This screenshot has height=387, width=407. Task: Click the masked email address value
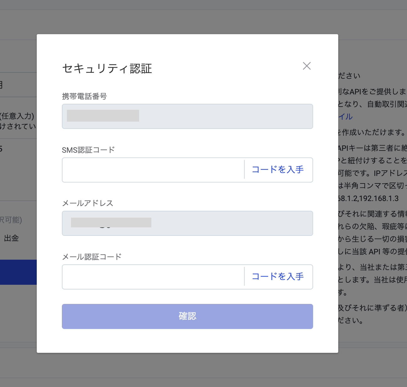point(111,222)
